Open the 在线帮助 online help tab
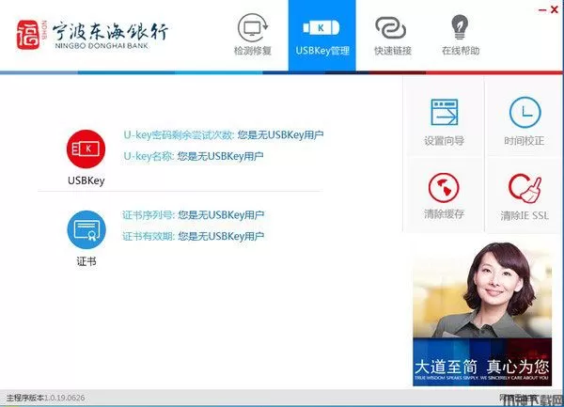This screenshot has height=407, width=564. [461, 35]
